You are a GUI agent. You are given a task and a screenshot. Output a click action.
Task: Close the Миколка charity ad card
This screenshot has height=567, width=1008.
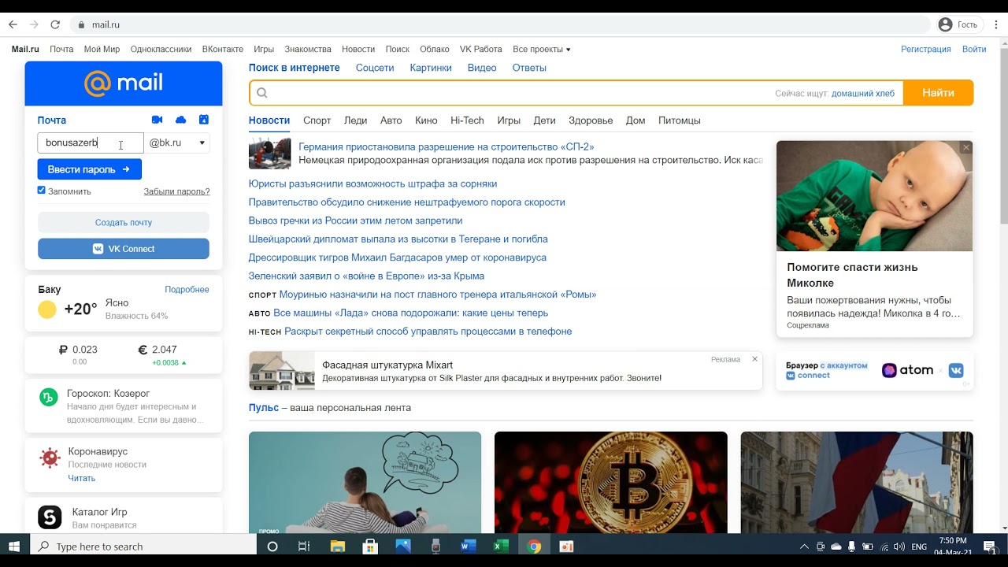coord(966,148)
